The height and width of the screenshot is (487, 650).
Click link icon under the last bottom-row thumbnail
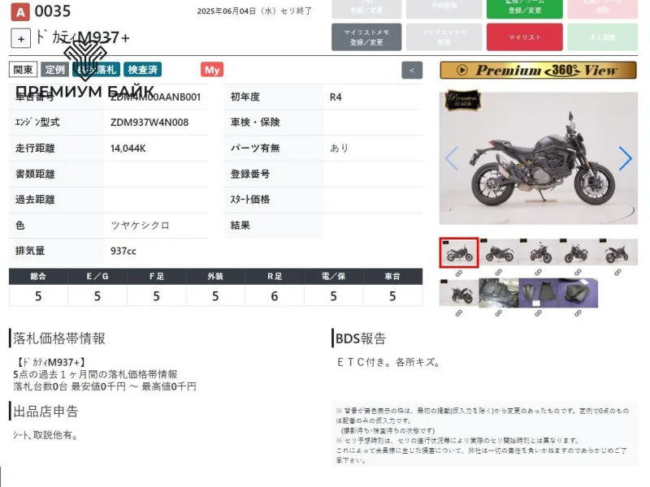pyautogui.click(x=578, y=312)
